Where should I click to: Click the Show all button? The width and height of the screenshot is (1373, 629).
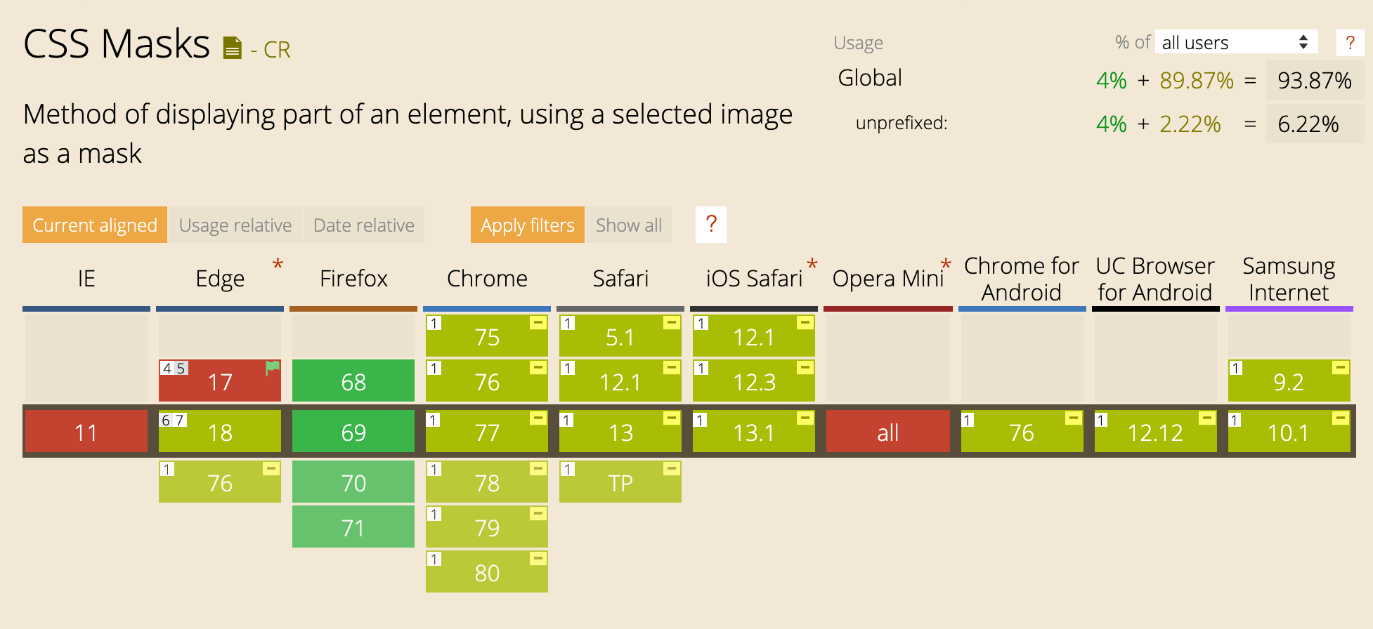point(629,225)
